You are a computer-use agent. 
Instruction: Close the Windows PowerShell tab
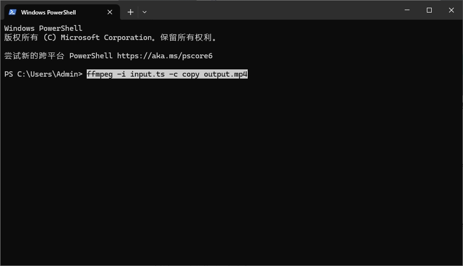tap(110, 12)
